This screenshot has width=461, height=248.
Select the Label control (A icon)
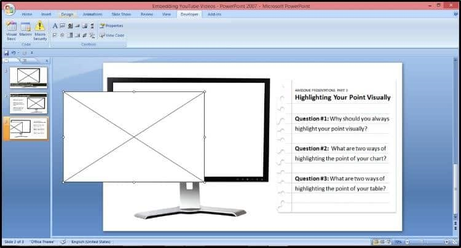55,26
